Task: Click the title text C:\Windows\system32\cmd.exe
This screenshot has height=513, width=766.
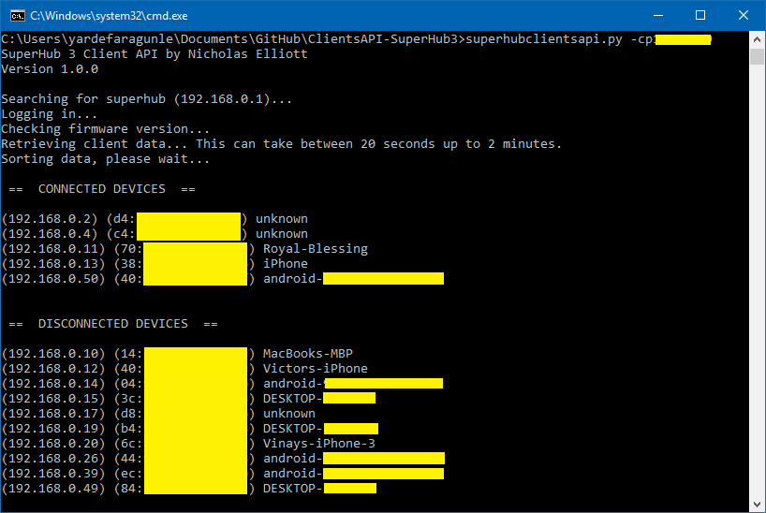Action: point(109,16)
